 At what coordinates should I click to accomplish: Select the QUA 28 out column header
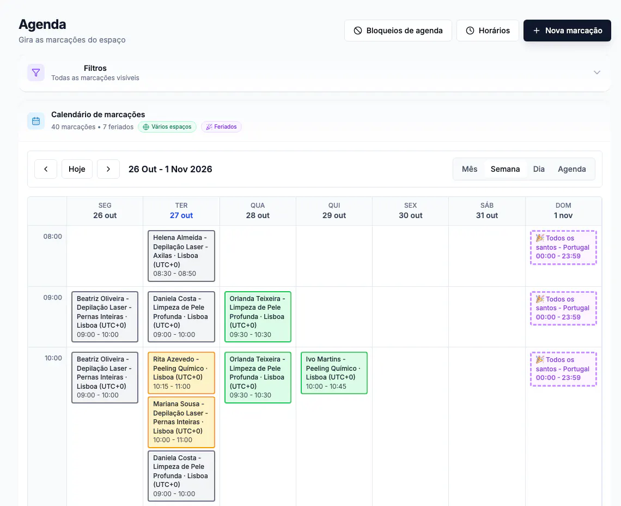258,211
